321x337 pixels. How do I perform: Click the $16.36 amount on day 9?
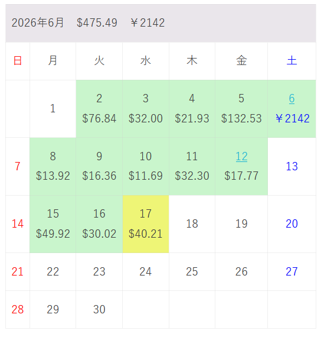click(99, 176)
